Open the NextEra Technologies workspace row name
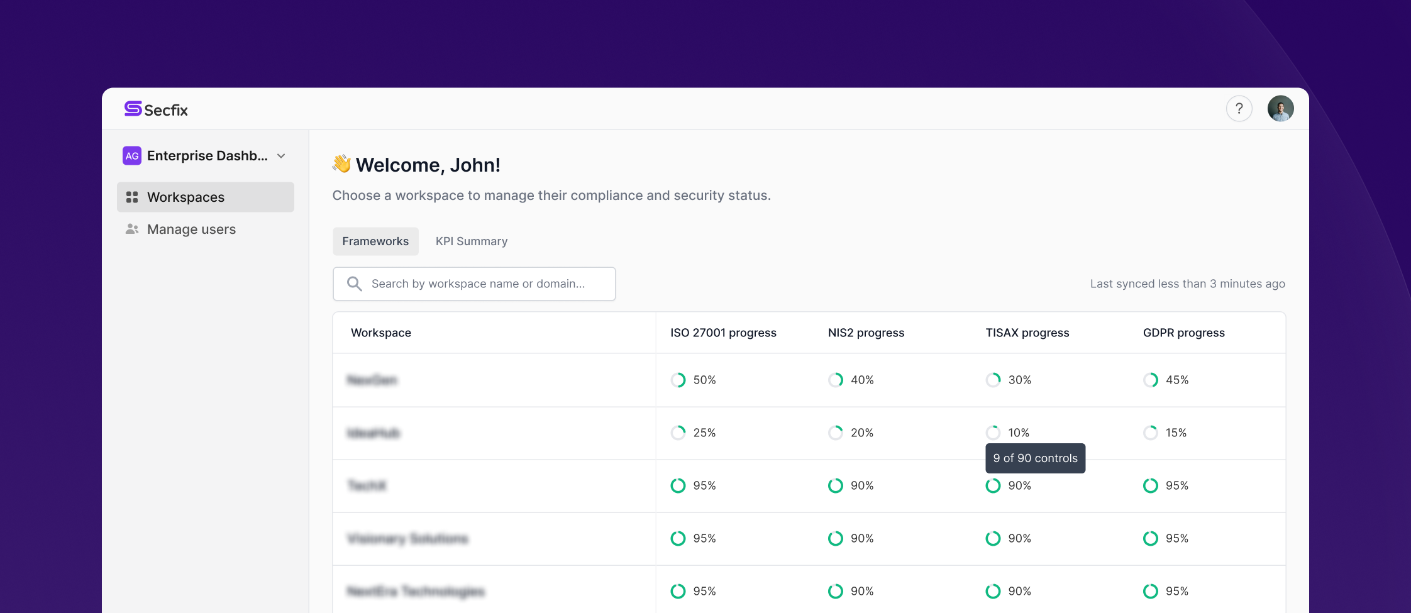Screen dimensions: 1411x613 pyautogui.click(x=416, y=592)
